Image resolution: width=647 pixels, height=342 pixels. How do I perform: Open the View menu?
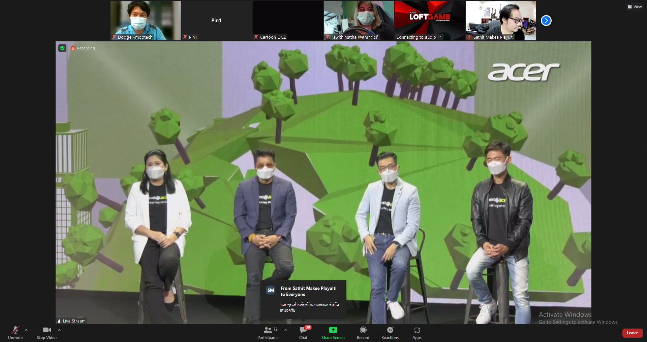pyautogui.click(x=635, y=6)
